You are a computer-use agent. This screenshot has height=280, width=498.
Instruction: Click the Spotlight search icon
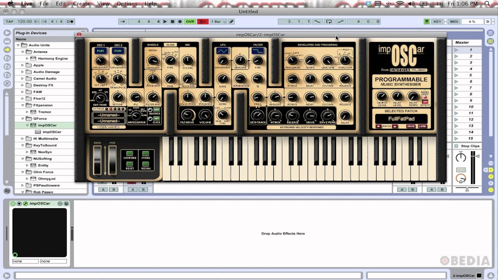click(487, 4)
